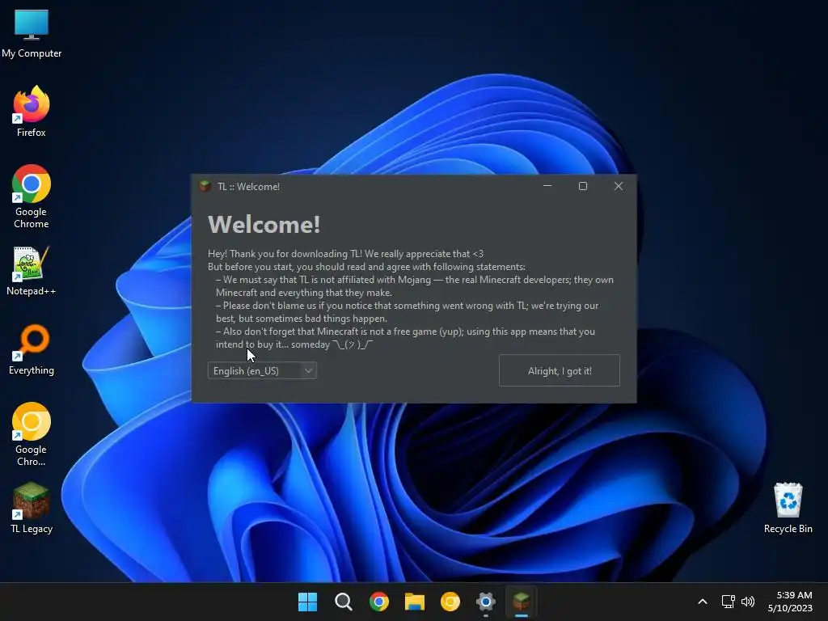828x621 pixels.
Task: Click the 'Alright, I got it!' button
Action: (x=560, y=370)
